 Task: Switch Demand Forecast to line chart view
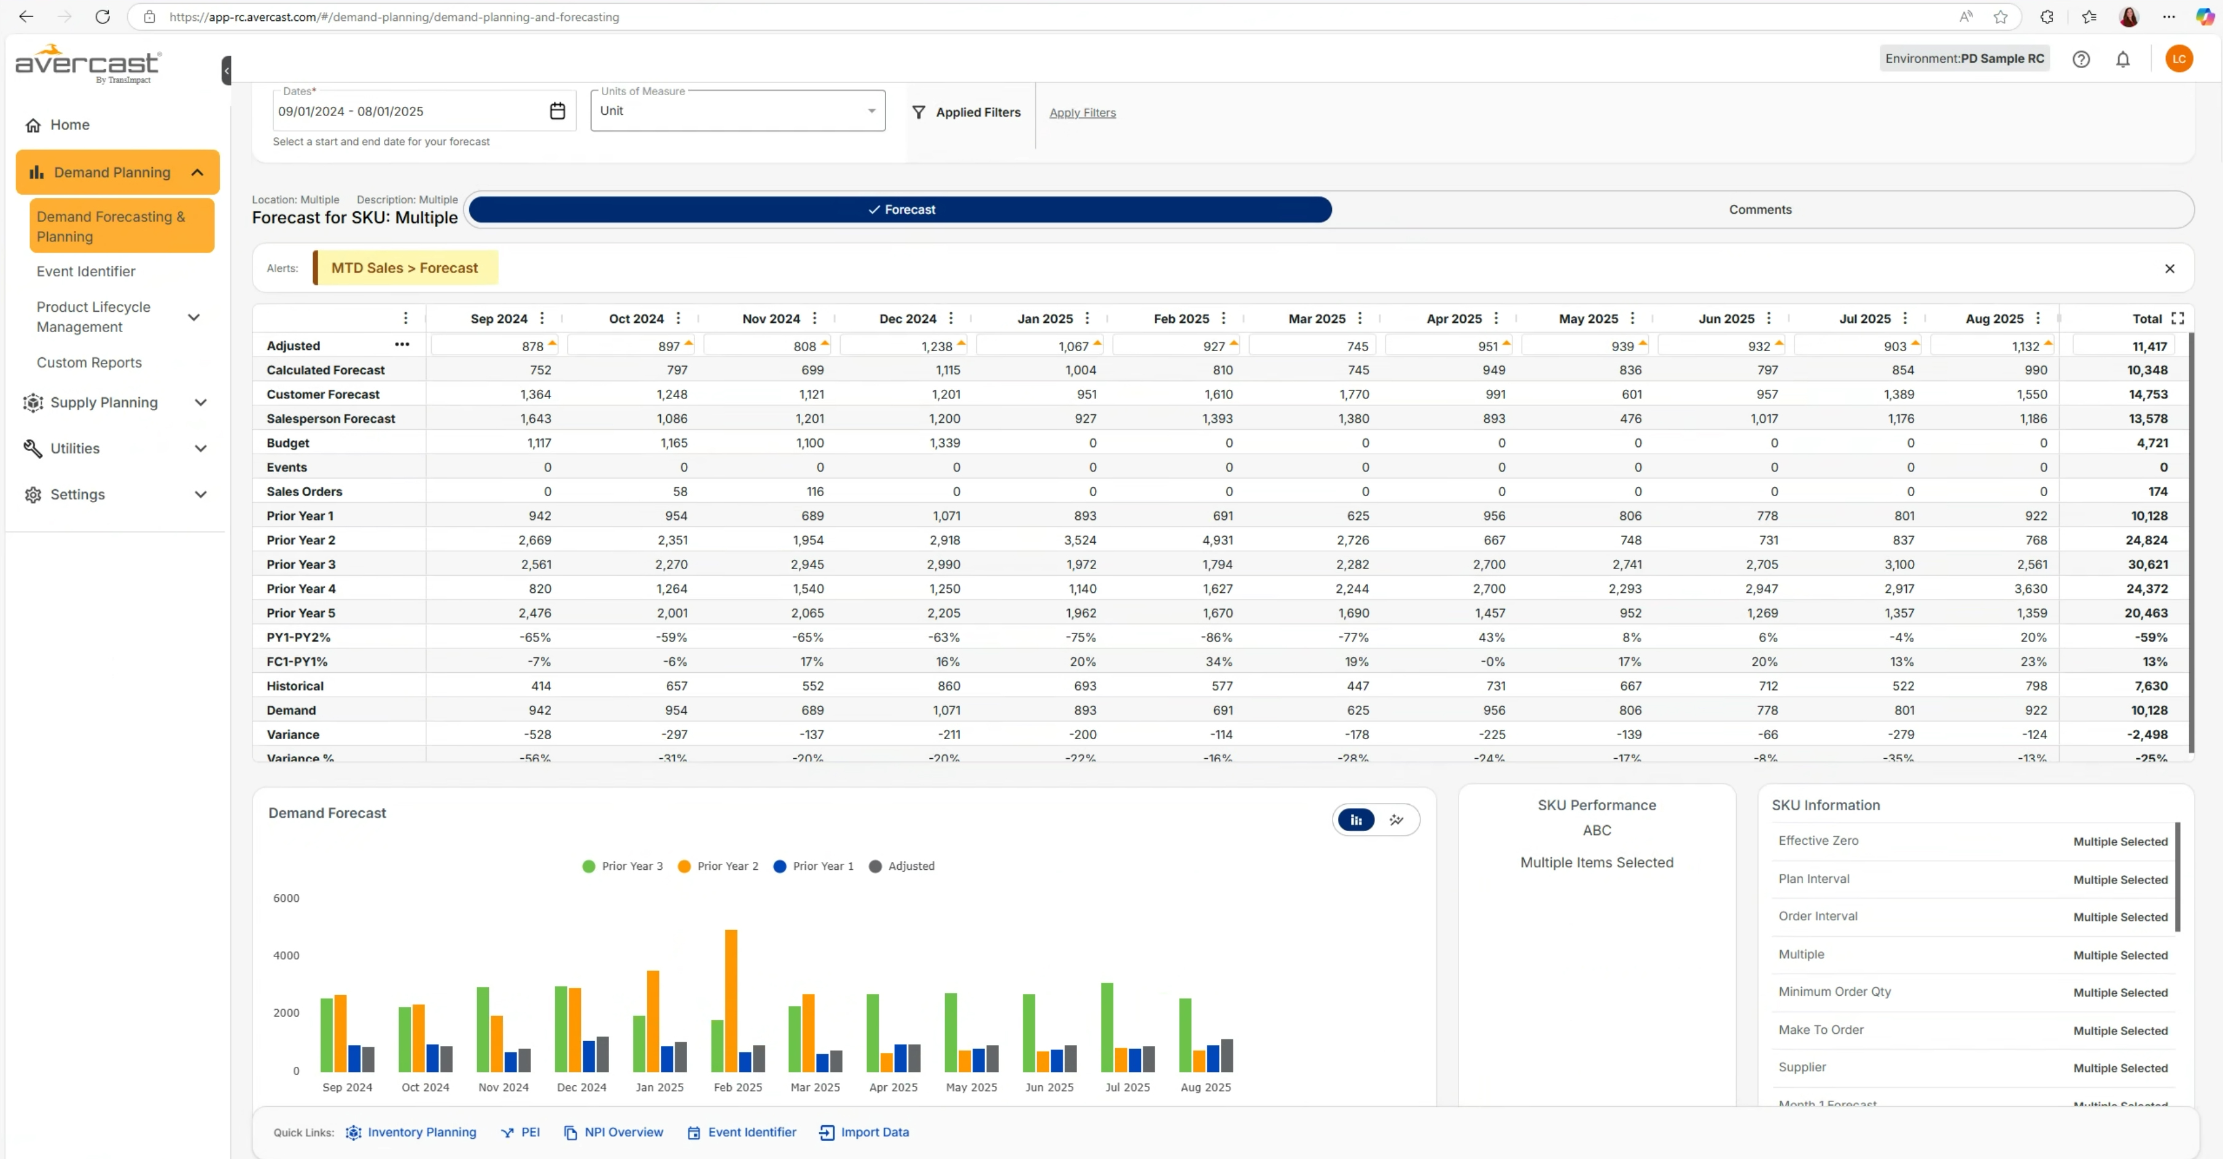tap(1397, 820)
